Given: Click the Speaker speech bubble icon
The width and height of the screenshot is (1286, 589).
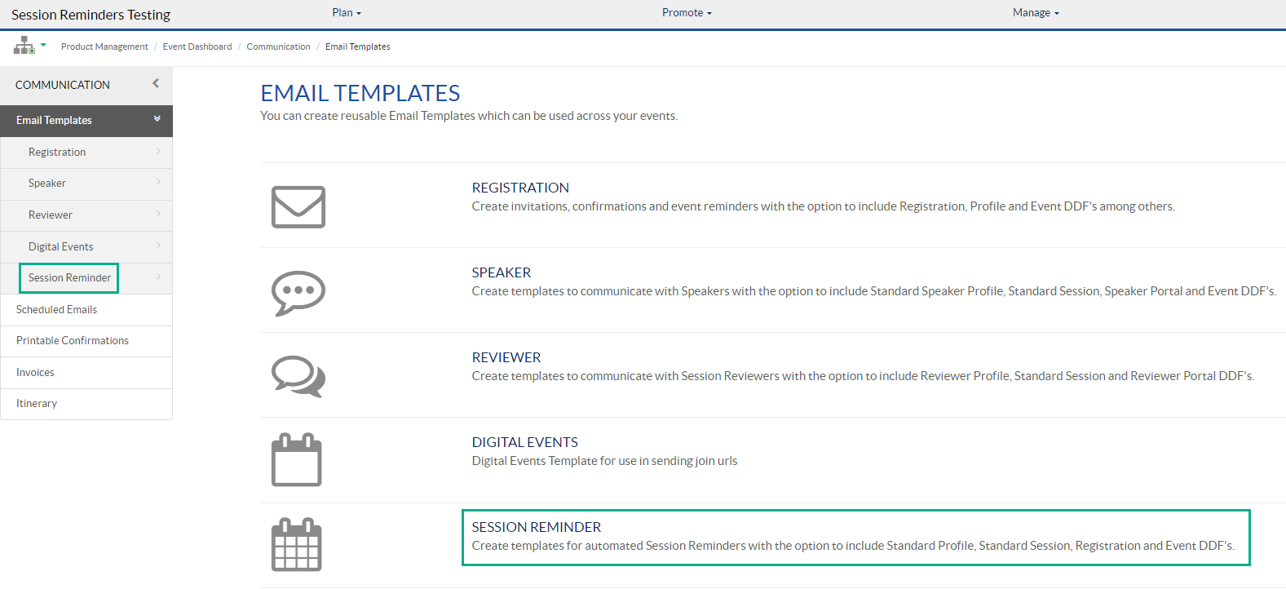Looking at the screenshot, I should pyautogui.click(x=298, y=292).
